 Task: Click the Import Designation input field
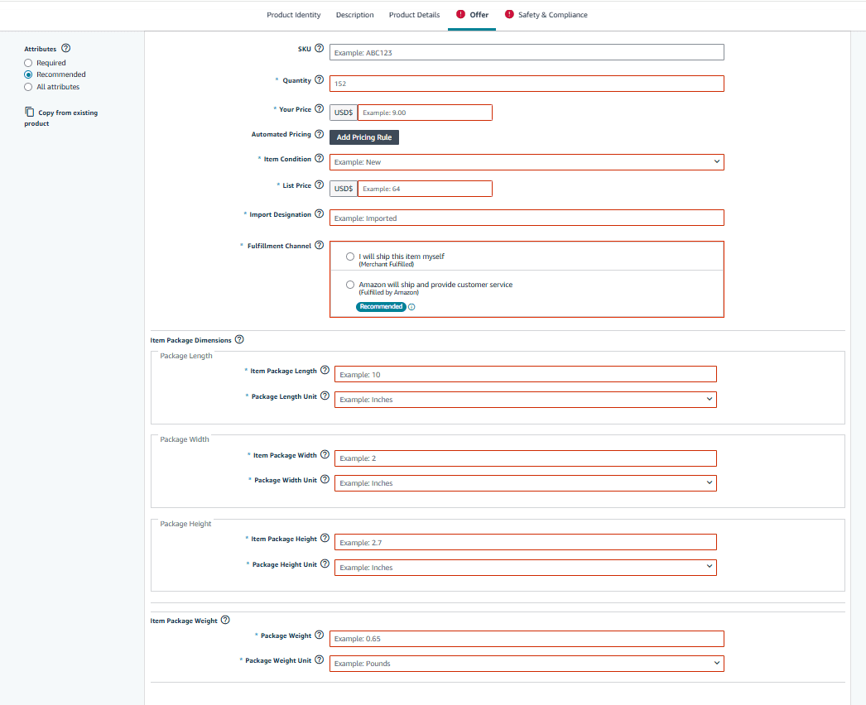[x=527, y=218]
